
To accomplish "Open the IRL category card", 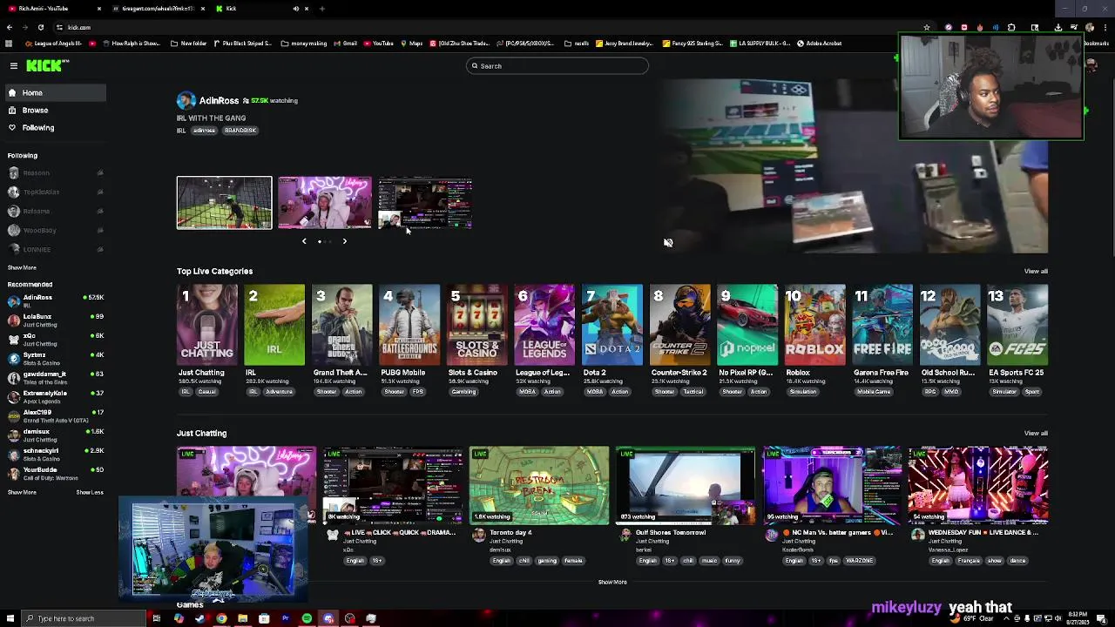I will point(274,324).
